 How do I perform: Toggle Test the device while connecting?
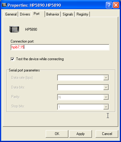(12, 59)
